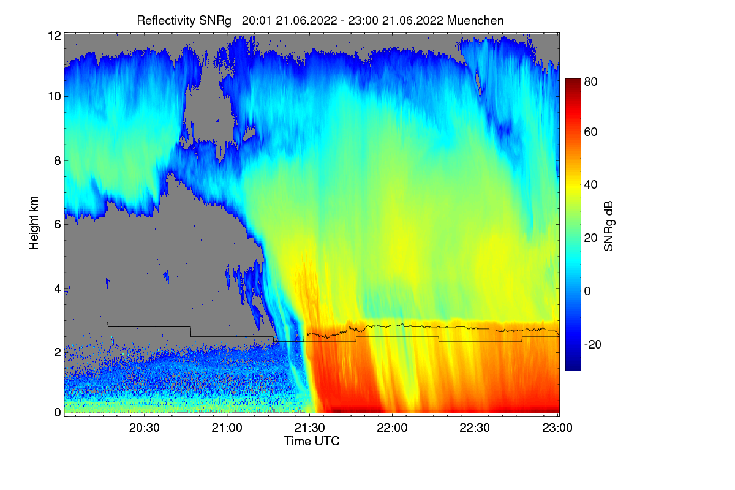
Task: Click the height tick label 10
Action: click(x=55, y=96)
